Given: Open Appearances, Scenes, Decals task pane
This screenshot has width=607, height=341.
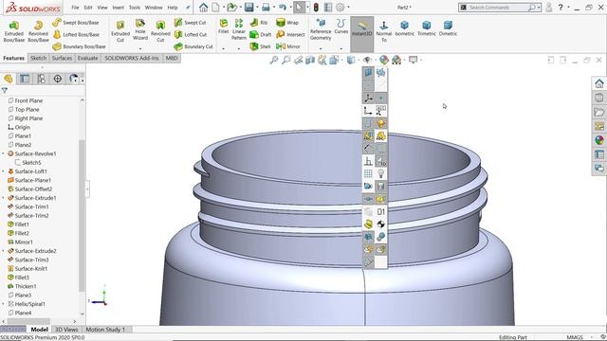Looking at the screenshot, I should tap(599, 140).
